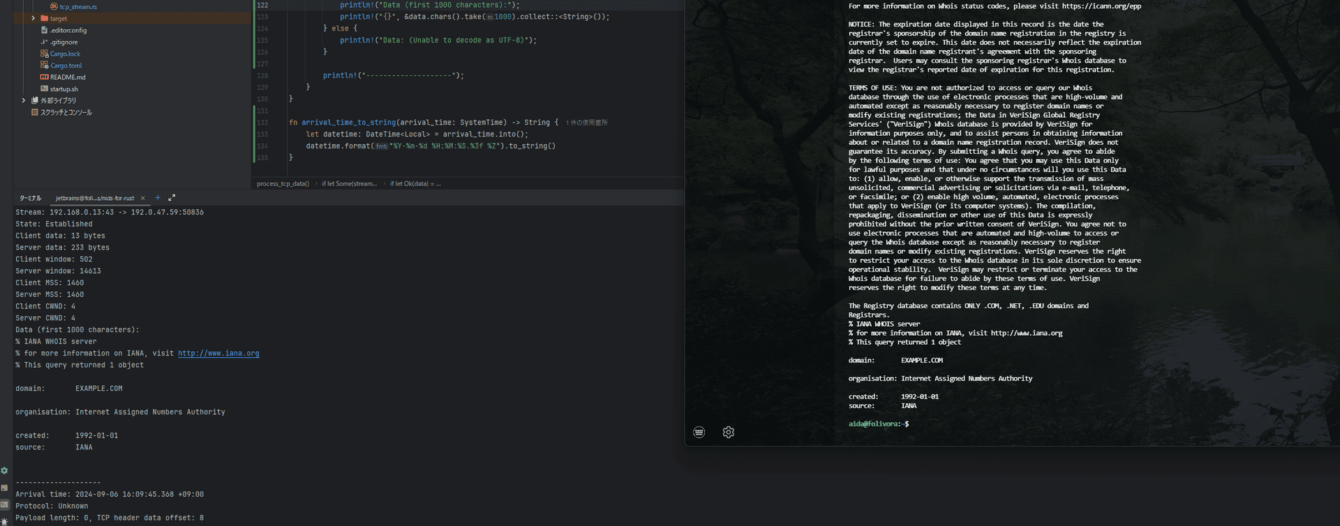
Task: Click the startup.sh shell file icon
Action: coord(44,89)
